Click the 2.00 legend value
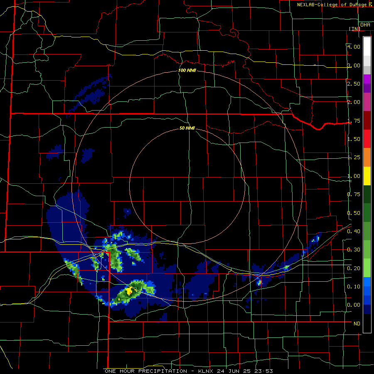The image size is (374, 374). click(x=354, y=102)
